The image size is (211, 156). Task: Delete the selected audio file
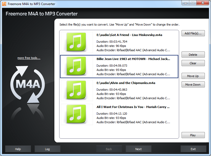click(193, 55)
